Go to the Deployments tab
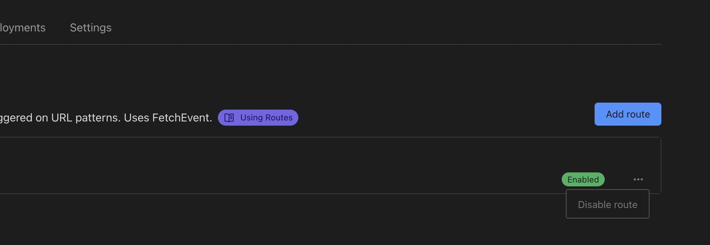 [22, 28]
